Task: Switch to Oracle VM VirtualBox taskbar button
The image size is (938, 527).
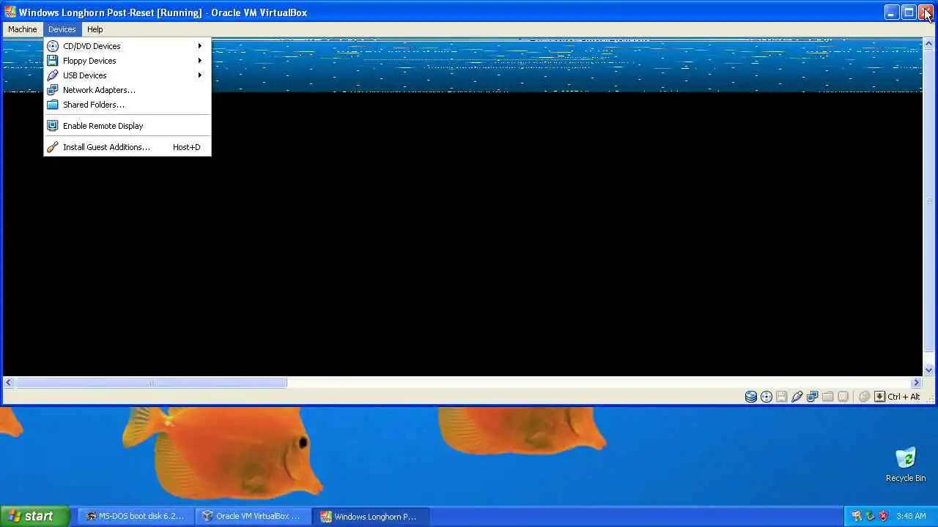Action: (x=253, y=516)
